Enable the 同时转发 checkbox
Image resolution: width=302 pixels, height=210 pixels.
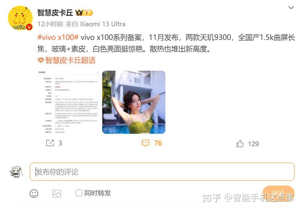[x=79, y=193]
